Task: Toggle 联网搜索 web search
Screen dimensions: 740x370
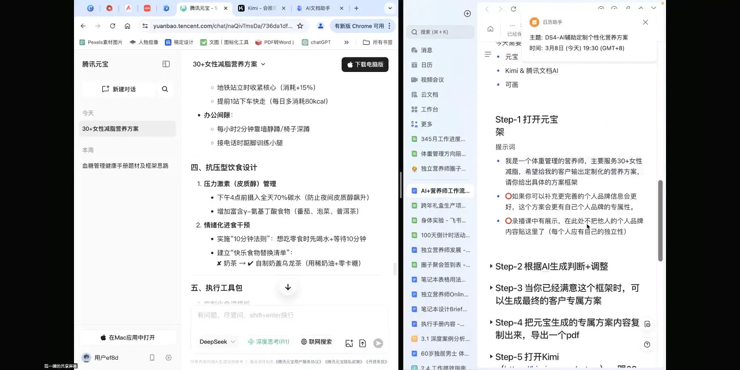Action: 316,342
